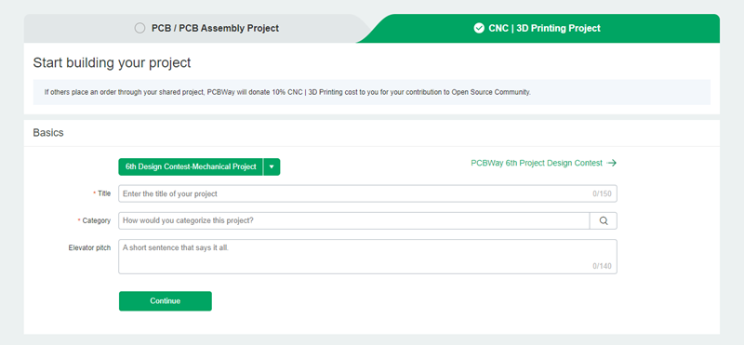Focus the project Title input field
The image size is (744, 345).
pos(367,194)
